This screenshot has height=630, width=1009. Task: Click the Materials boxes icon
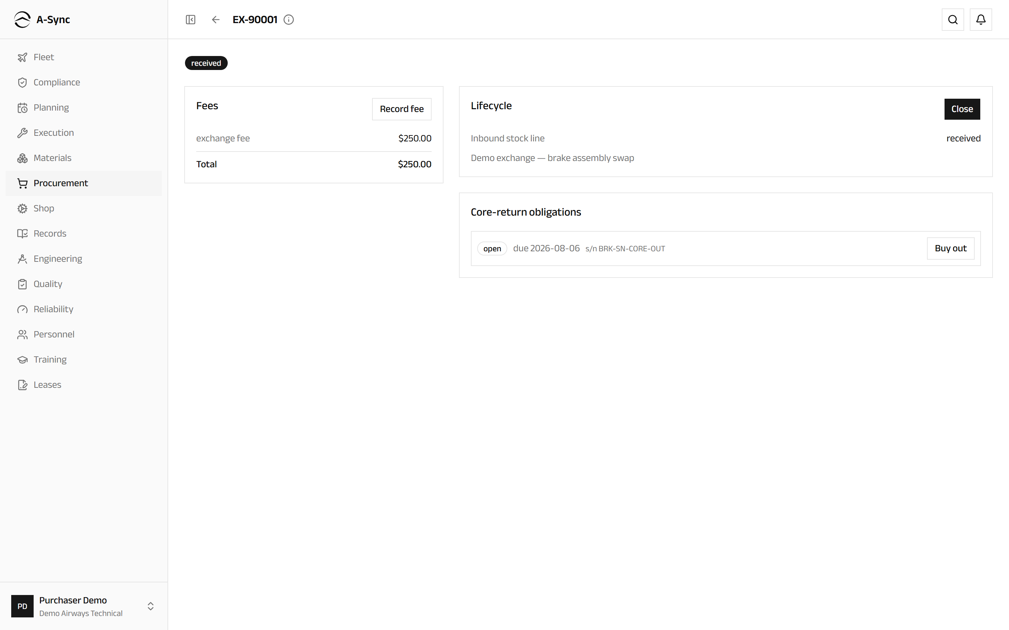coord(22,158)
